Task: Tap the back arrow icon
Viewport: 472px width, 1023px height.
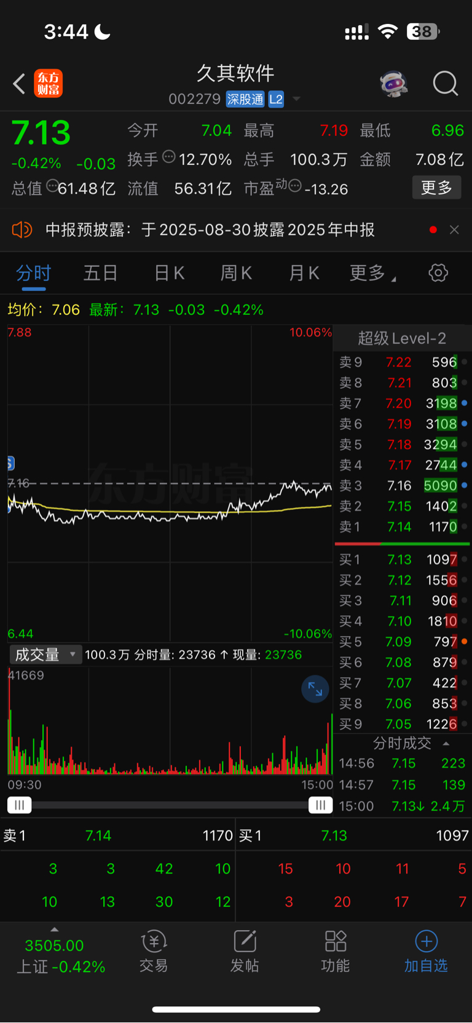Action: click(x=19, y=84)
